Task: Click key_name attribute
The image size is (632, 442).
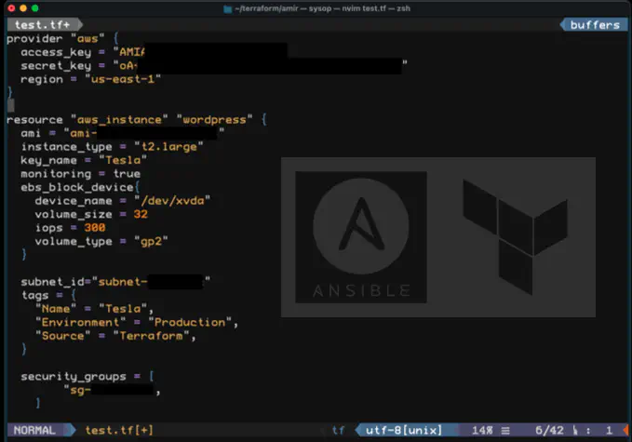Action: (x=48, y=160)
